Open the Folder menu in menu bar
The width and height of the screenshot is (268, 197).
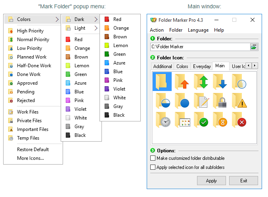(x=176, y=30)
